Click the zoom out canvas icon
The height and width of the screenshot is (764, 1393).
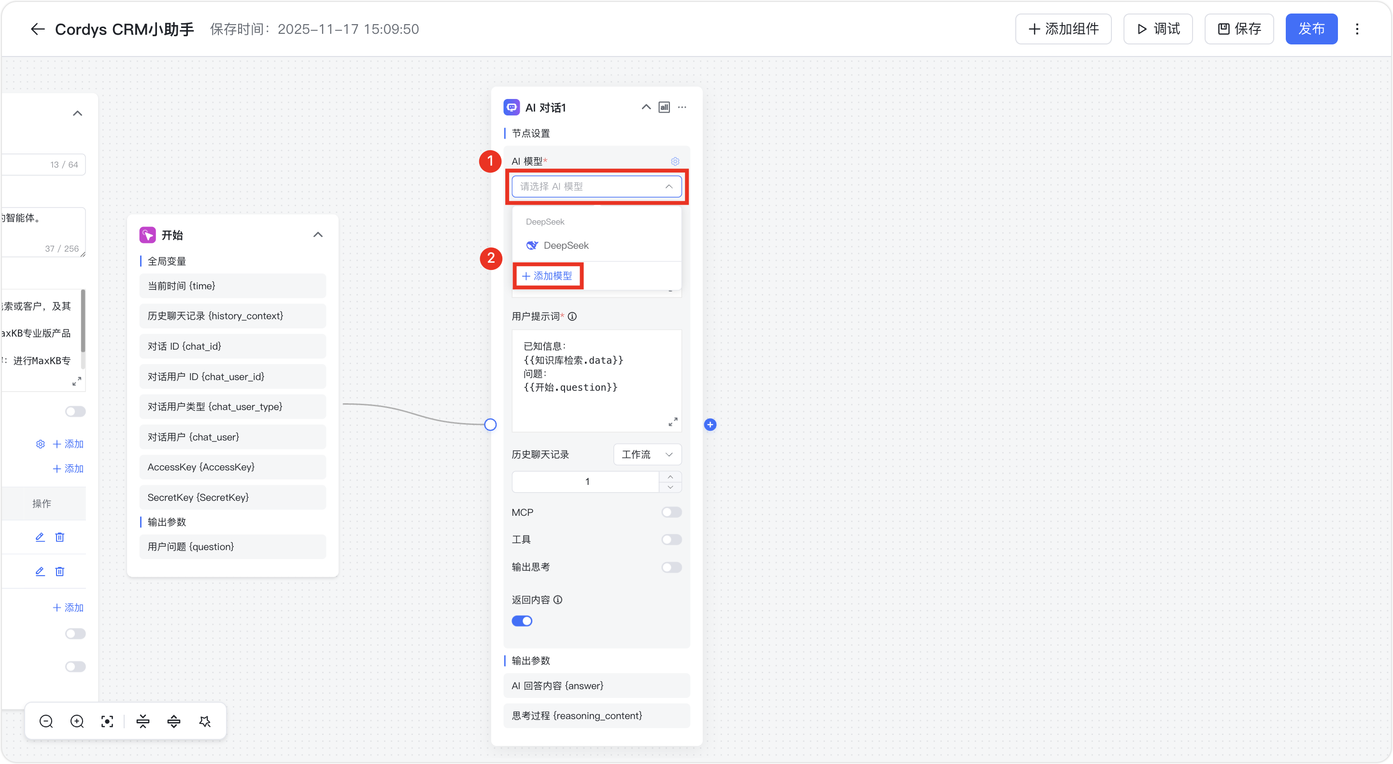46,722
